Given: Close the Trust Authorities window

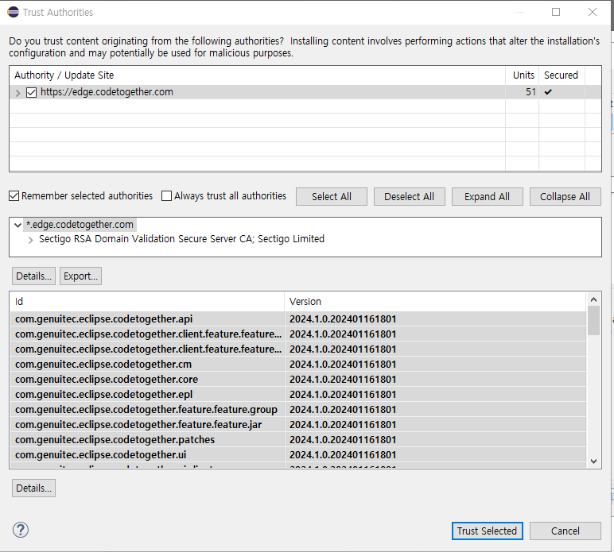Looking at the screenshot, I should click(x=593, y=12).
